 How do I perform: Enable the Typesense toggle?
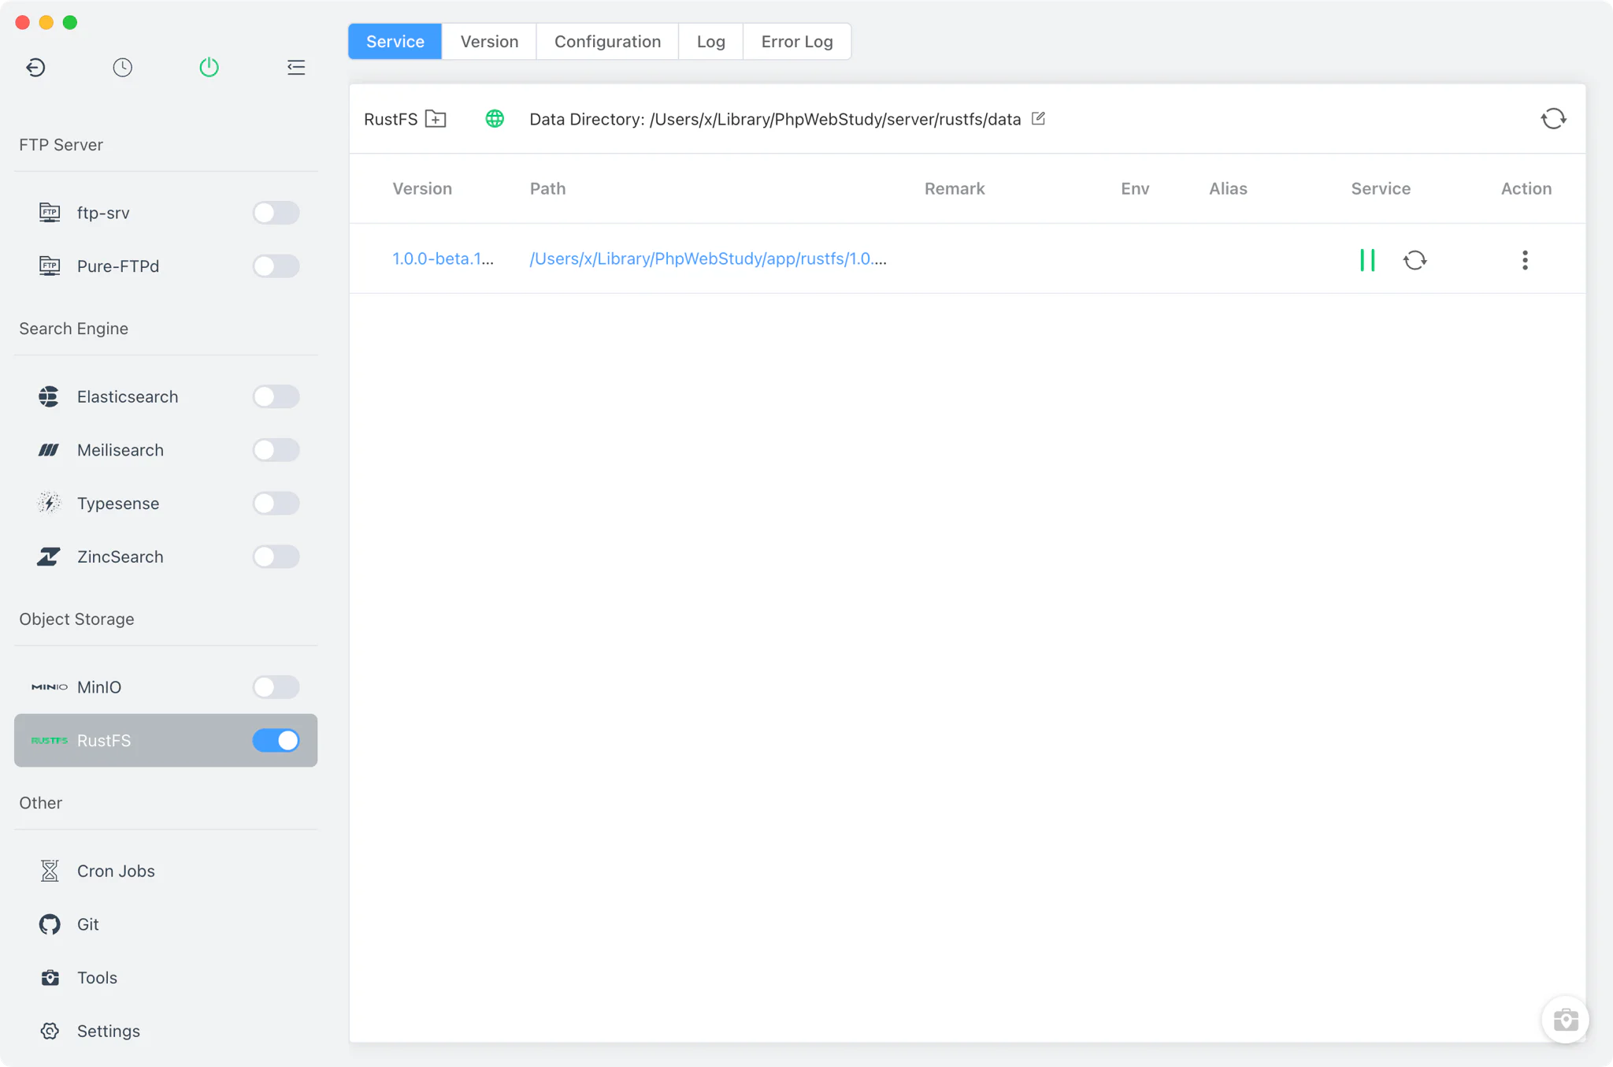(276, 504)
